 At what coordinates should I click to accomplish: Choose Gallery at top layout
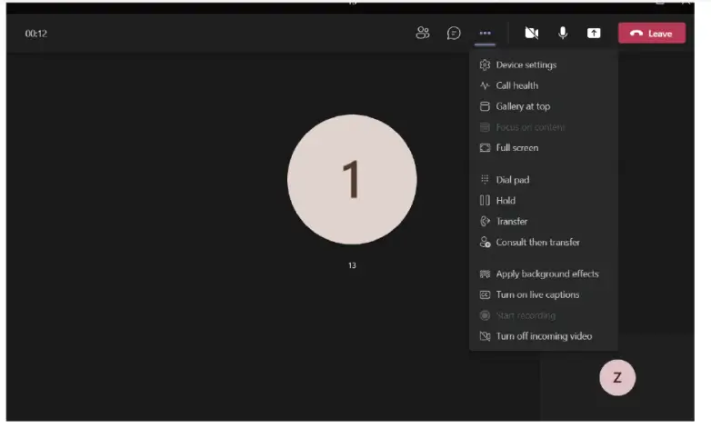click(543, 106)
